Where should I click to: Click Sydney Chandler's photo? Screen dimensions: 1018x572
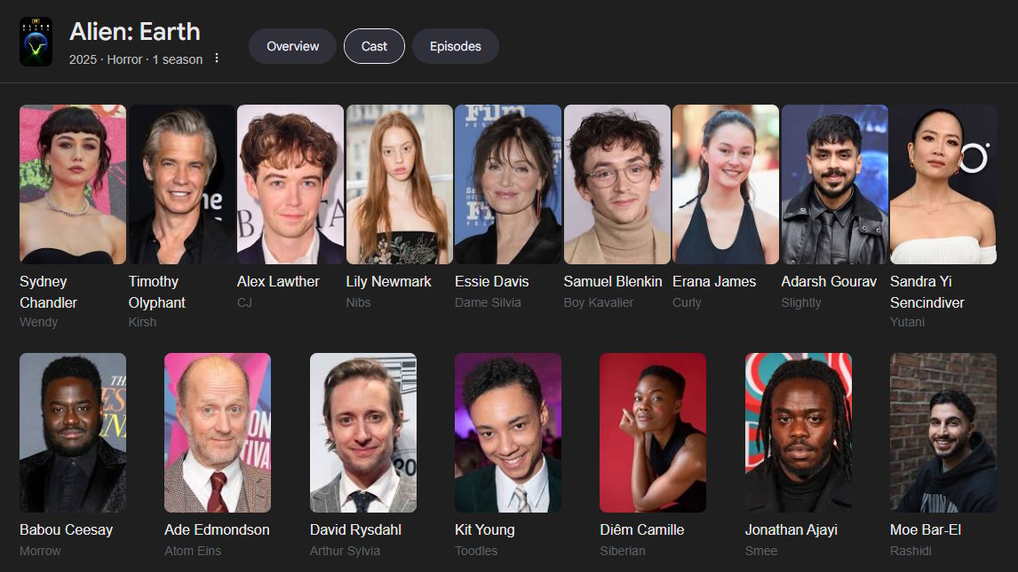pyautogui.click(x=73, y=184)
